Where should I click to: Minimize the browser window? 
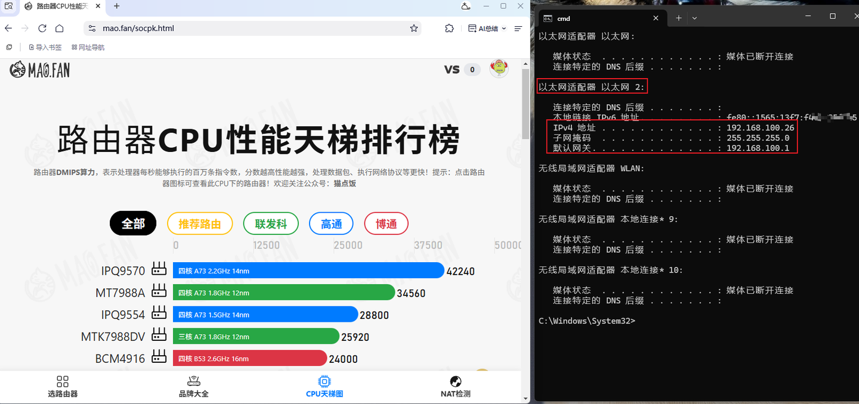pyautogui.click(x=487, y=6)
